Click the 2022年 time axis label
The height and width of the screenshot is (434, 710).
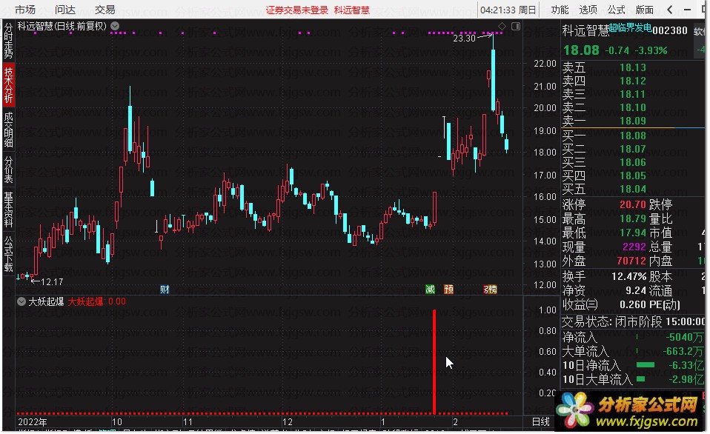pyautogui.click(x=32, y=422)
